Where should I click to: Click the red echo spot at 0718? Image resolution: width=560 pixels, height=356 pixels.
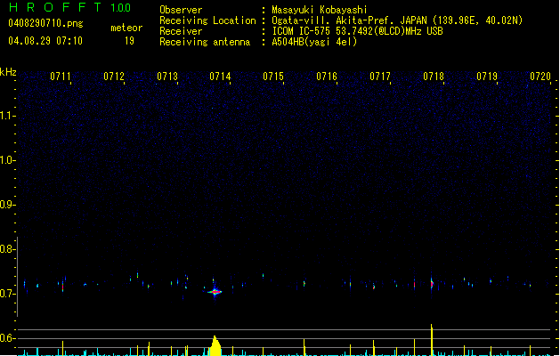pyautogui.click(x=432, y=284)
